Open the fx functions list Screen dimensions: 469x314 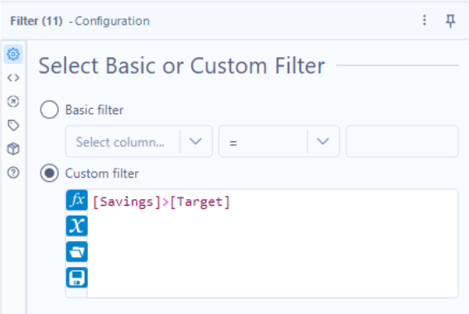77,200
